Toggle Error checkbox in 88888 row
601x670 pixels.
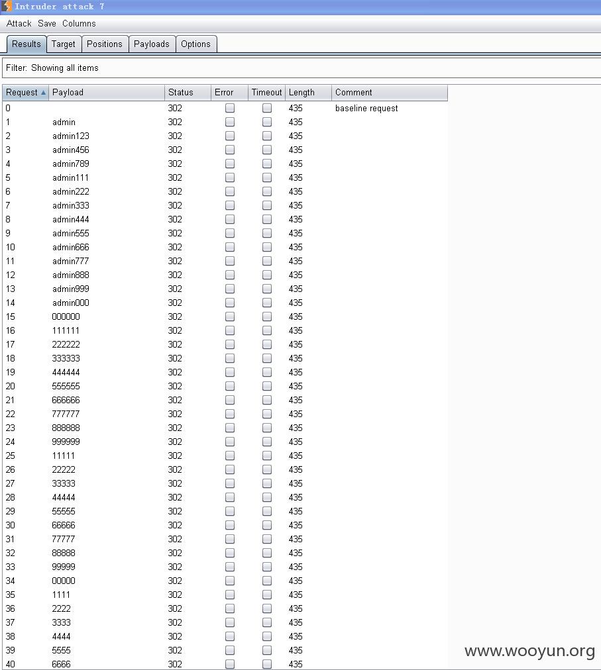(x=230, y=553)
